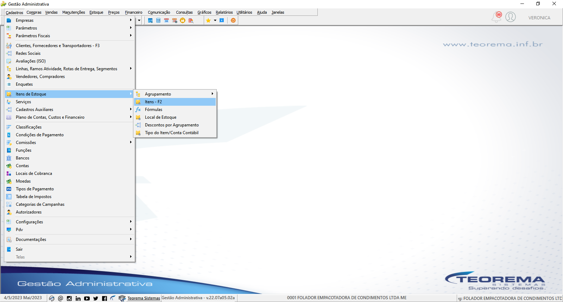
Task: Click the www.teorema.inf.br website text
Action: click(x=493, y=44)
